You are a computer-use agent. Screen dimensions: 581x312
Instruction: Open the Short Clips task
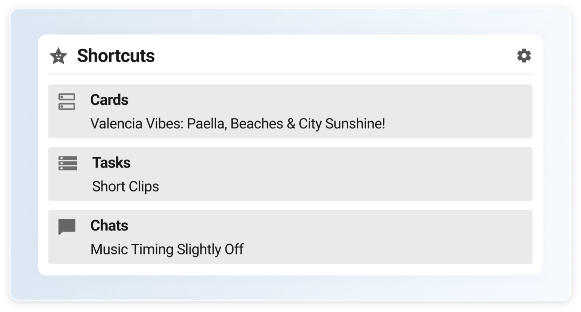pyautogui.click(x=125, y=187)
